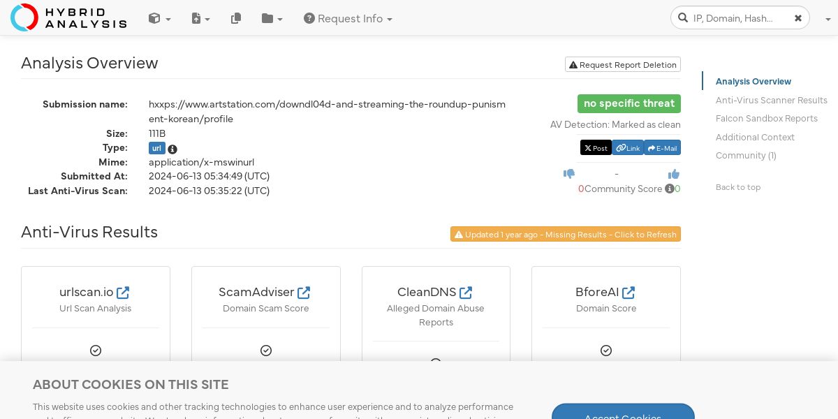838x419 pixels.
Task: Click the BforeAI clean check icon
Action: click(x=606, y=351)
